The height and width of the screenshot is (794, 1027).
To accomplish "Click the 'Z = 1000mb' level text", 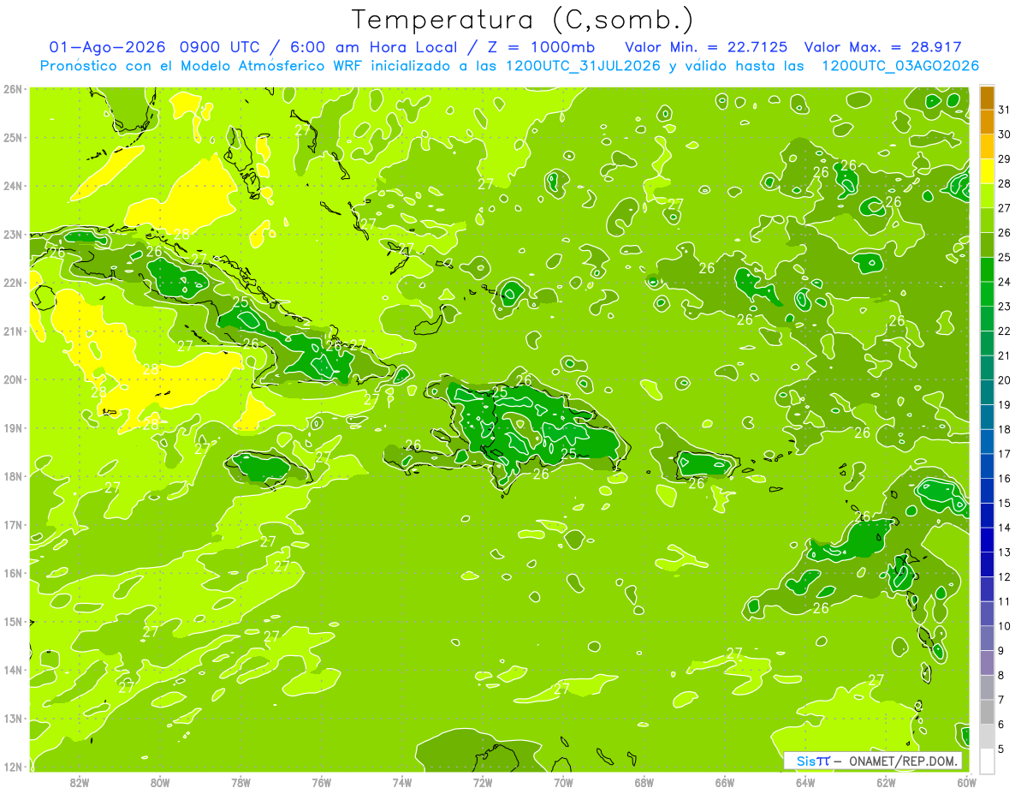I will point(540,47).
